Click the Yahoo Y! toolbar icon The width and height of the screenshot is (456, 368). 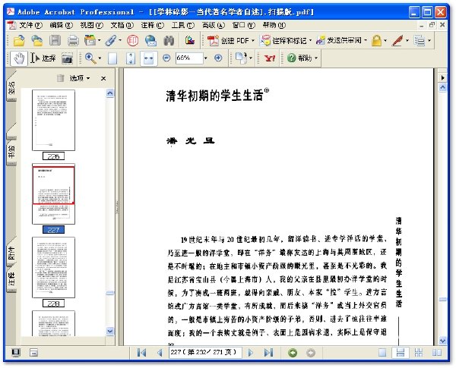click(x=270, y=58)
